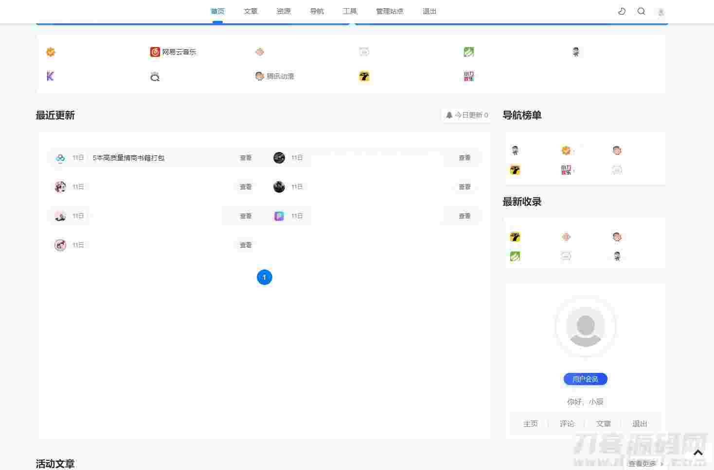Click 查看 in the purple square icon row

click(x=464, y=216)
